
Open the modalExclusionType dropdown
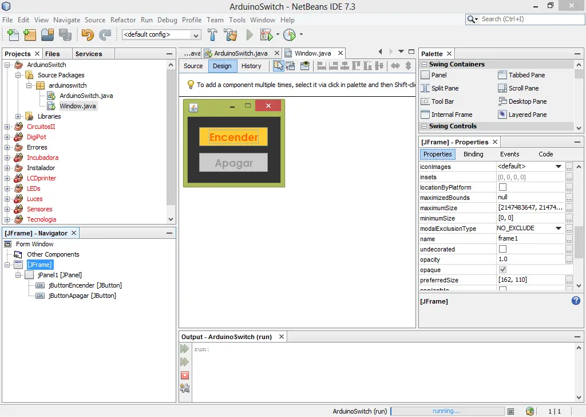coord(559,229)
